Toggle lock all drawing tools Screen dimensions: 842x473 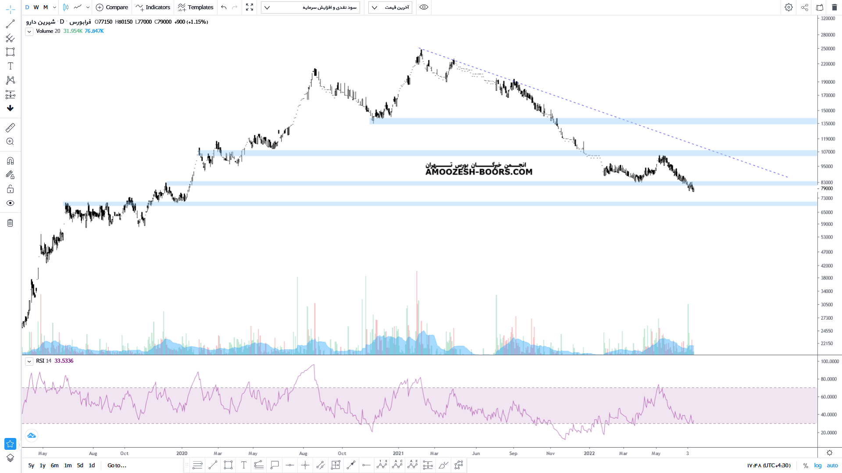[x=10, y=189]
